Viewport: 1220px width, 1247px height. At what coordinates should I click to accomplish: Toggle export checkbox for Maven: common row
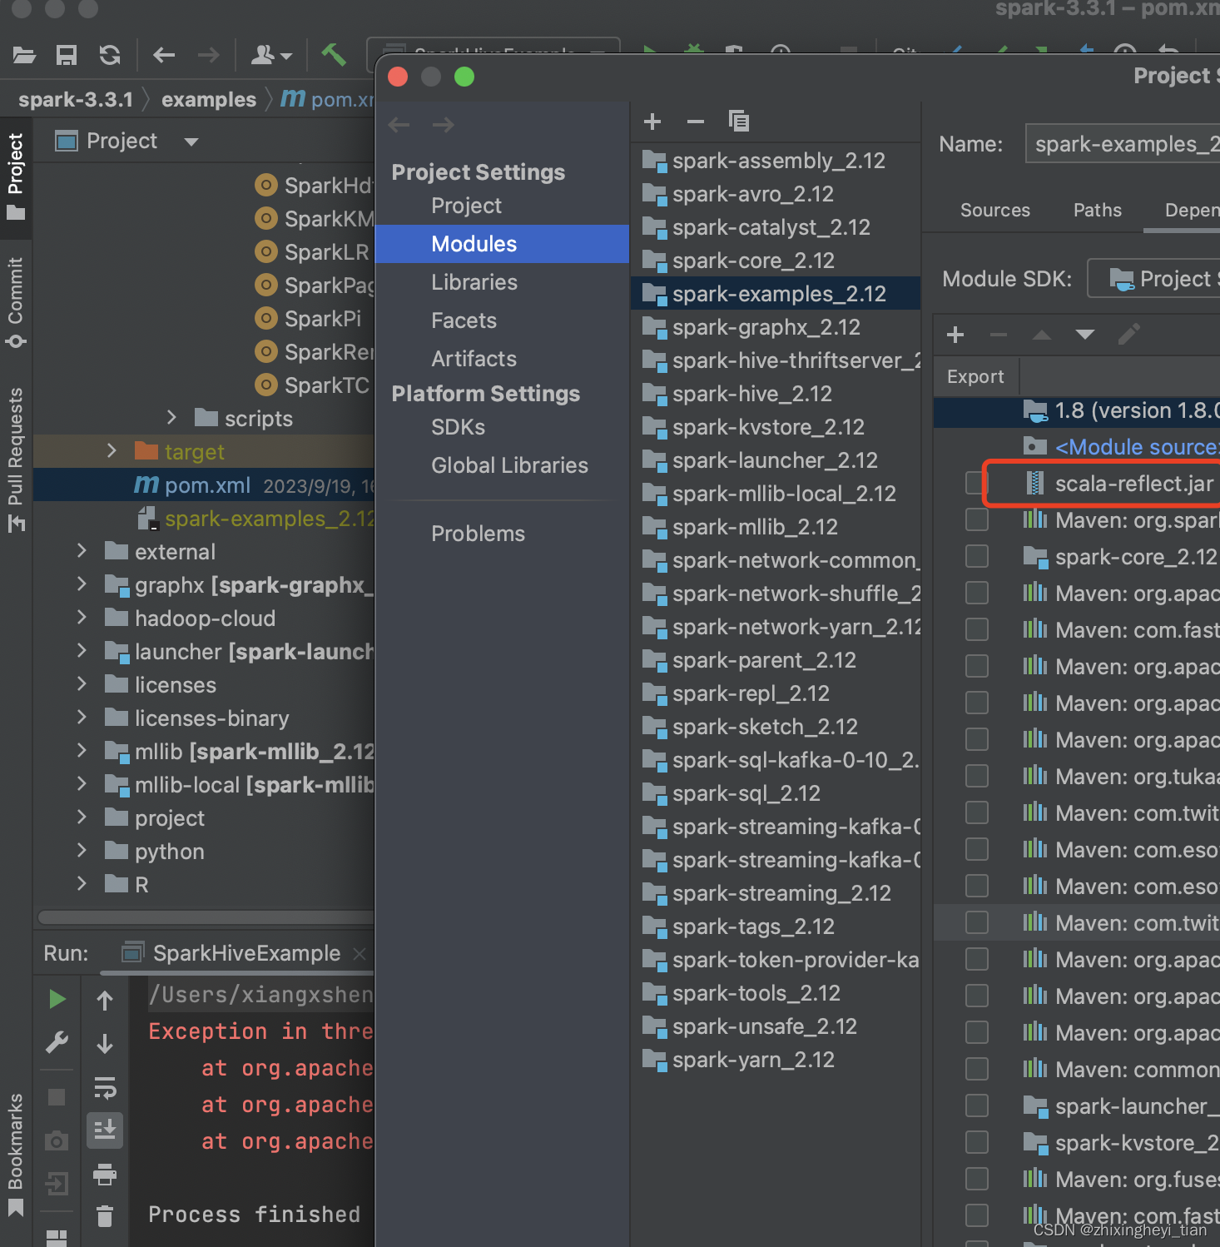[x=977, y=1070]
